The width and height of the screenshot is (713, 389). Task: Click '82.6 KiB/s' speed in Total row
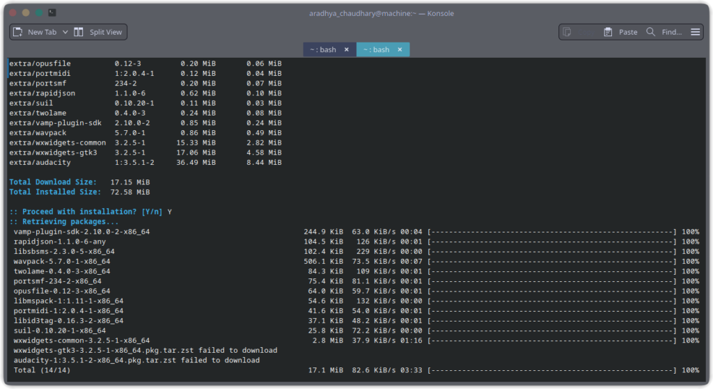click(374, 370)
